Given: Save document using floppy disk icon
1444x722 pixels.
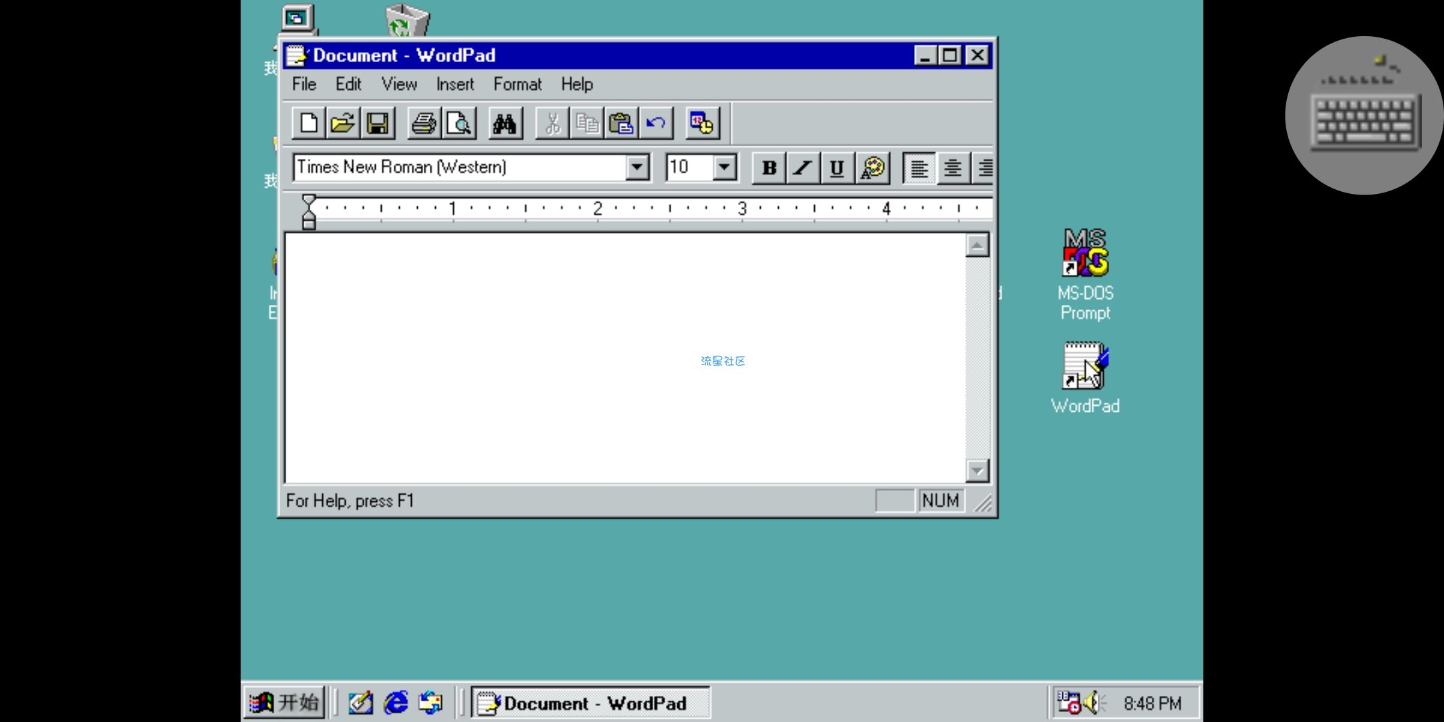Looking at the screenshot, I should click(x=378, y=124).
